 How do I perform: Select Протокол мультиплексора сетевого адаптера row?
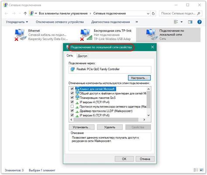[x=113, y=107]
